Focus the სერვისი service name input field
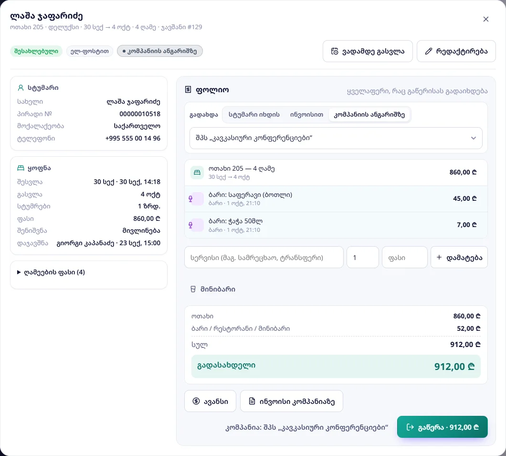The width and height of the screenshot is (506, 456). pyautogui.click(x=264, y=258)
